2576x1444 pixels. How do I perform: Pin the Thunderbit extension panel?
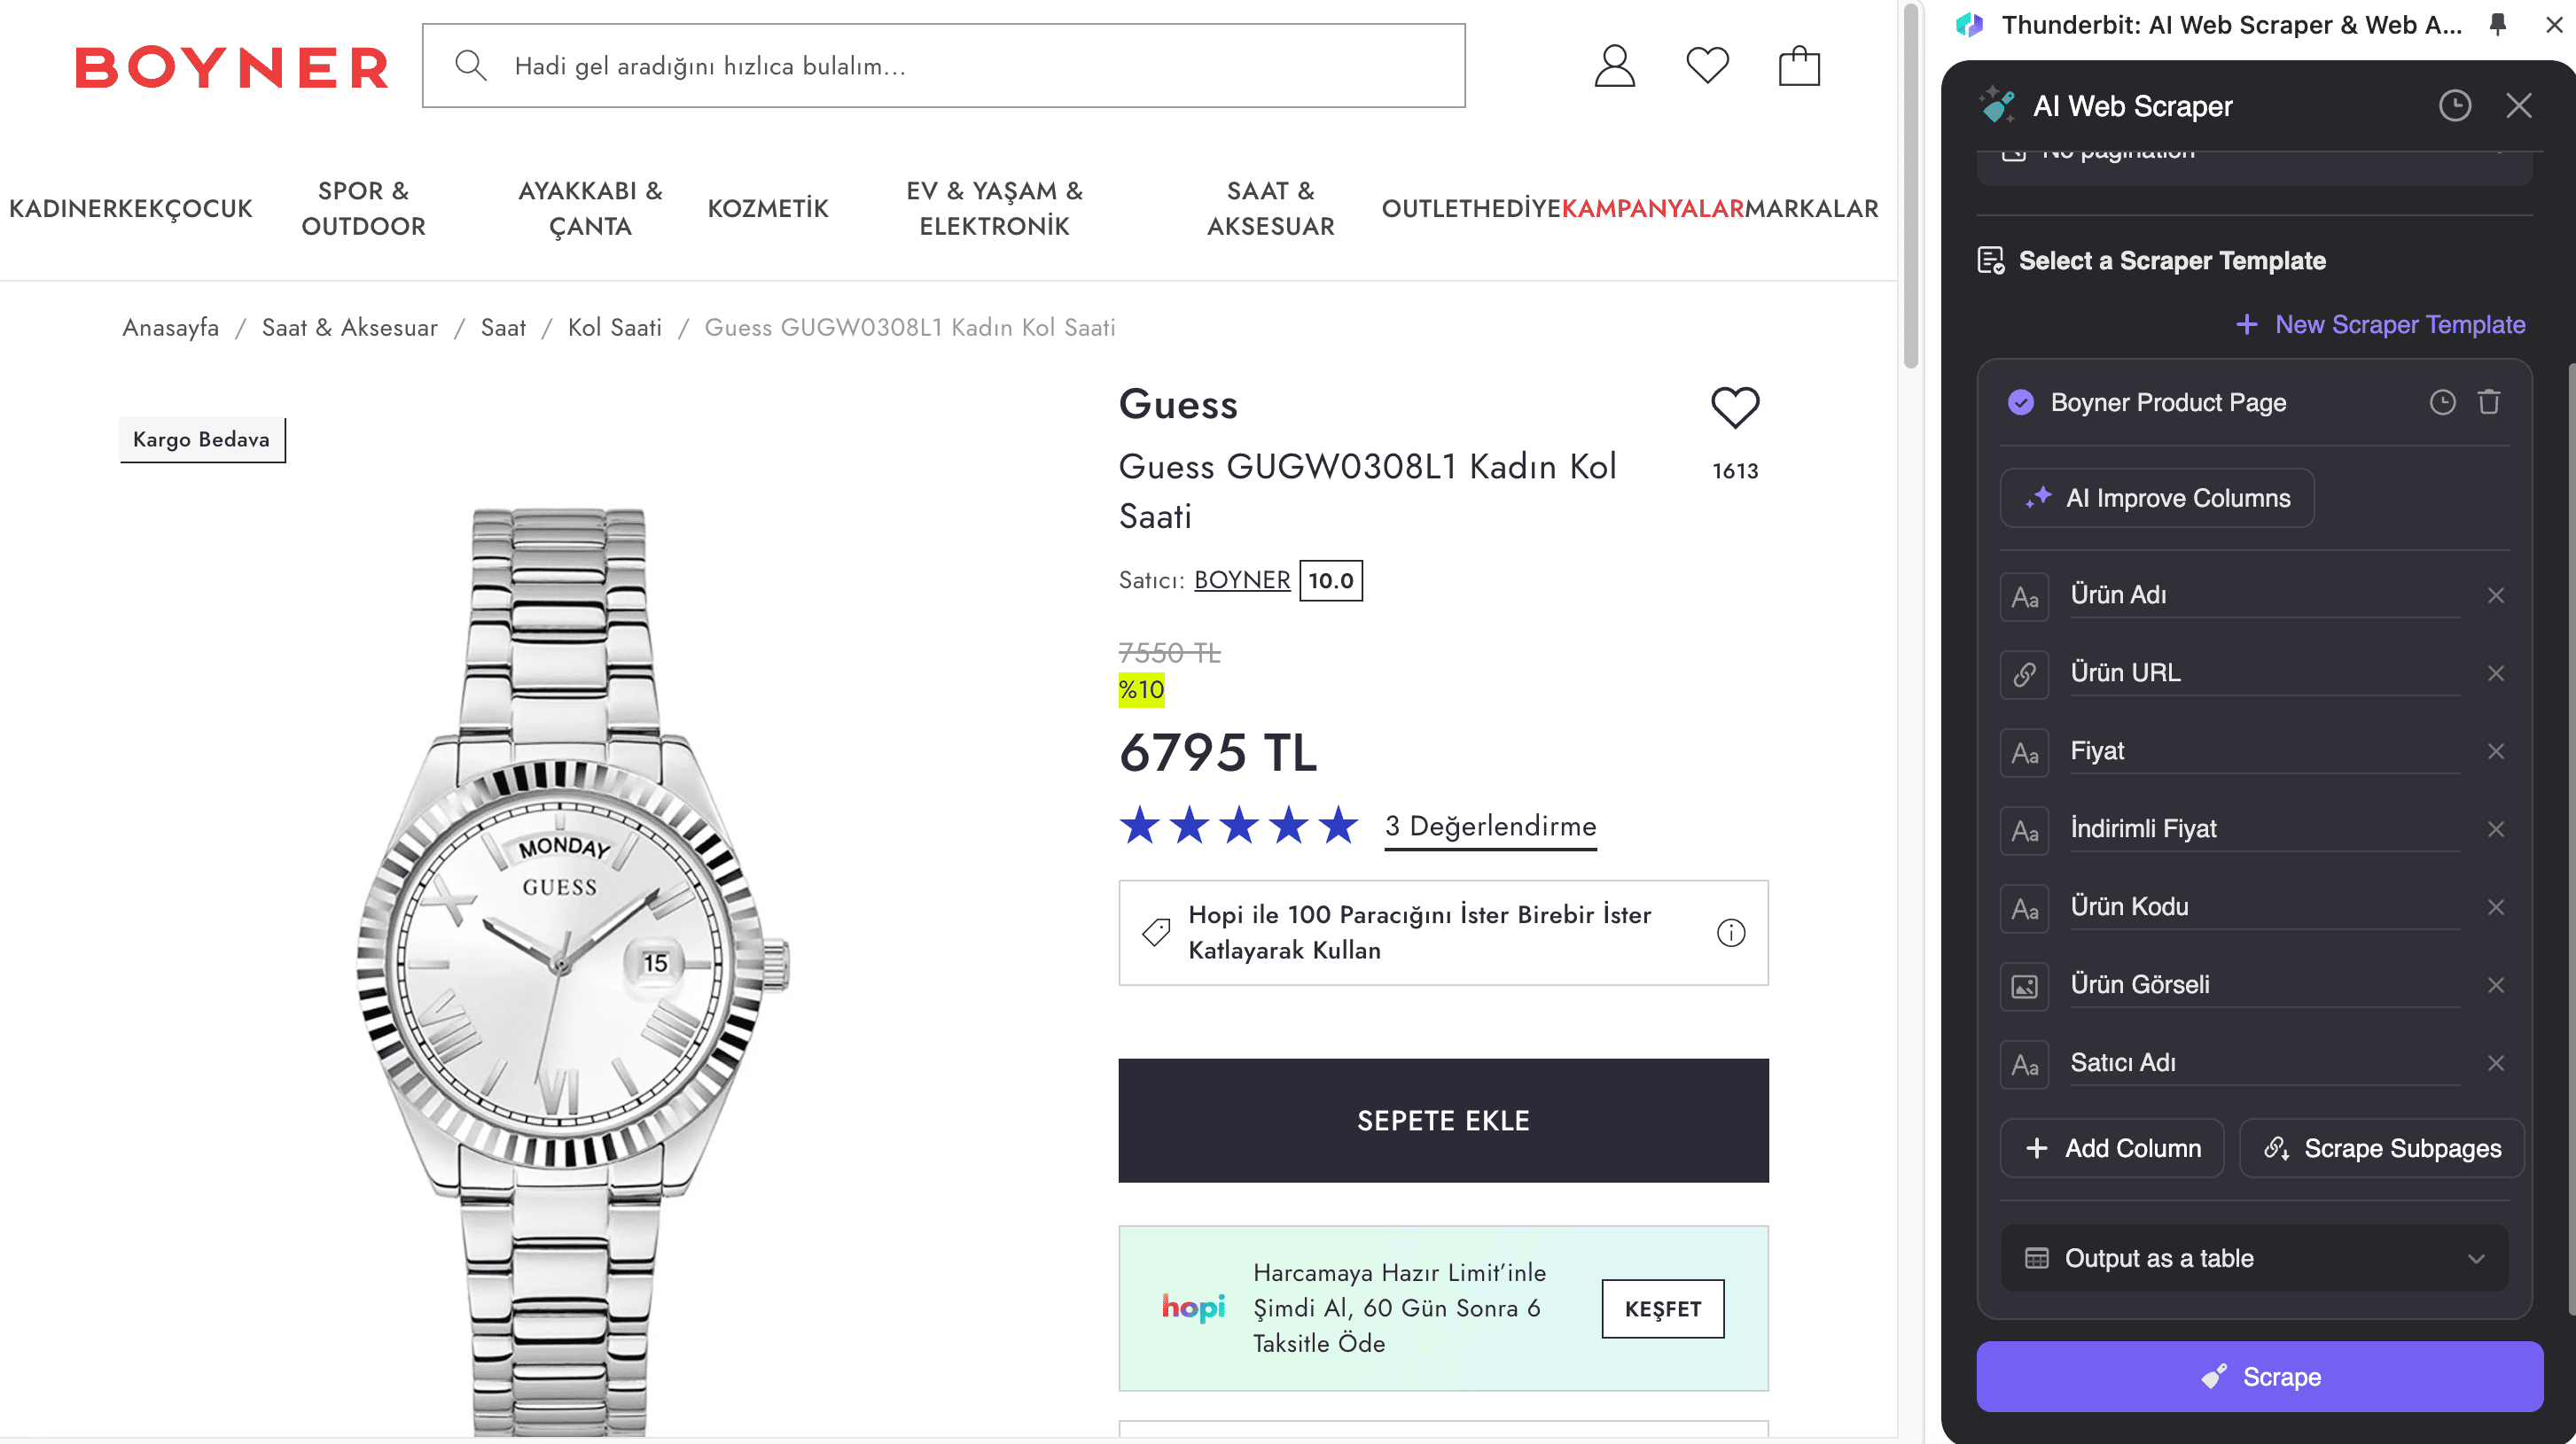tap(2497, 25)
